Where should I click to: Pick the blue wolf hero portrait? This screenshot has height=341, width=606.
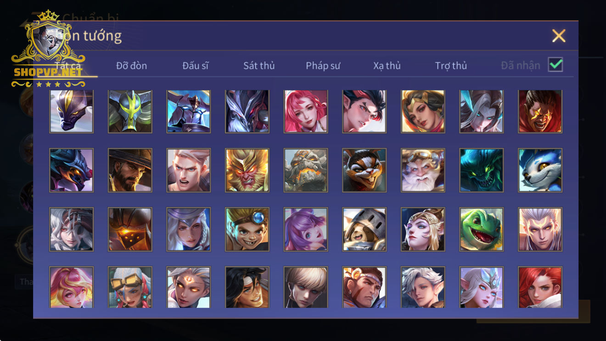click(540, 170)
